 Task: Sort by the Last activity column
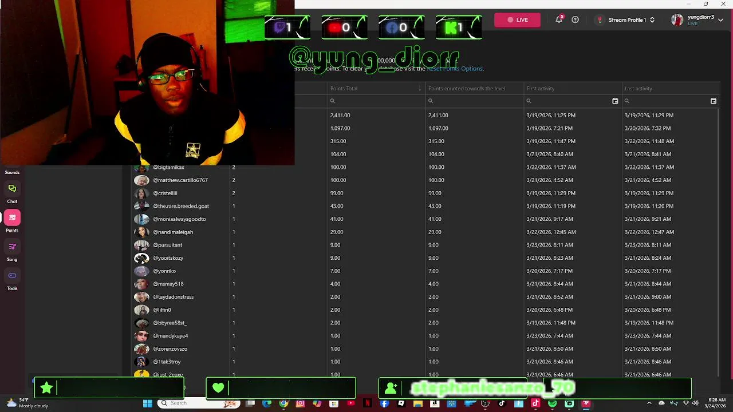(x=639, y=89)
